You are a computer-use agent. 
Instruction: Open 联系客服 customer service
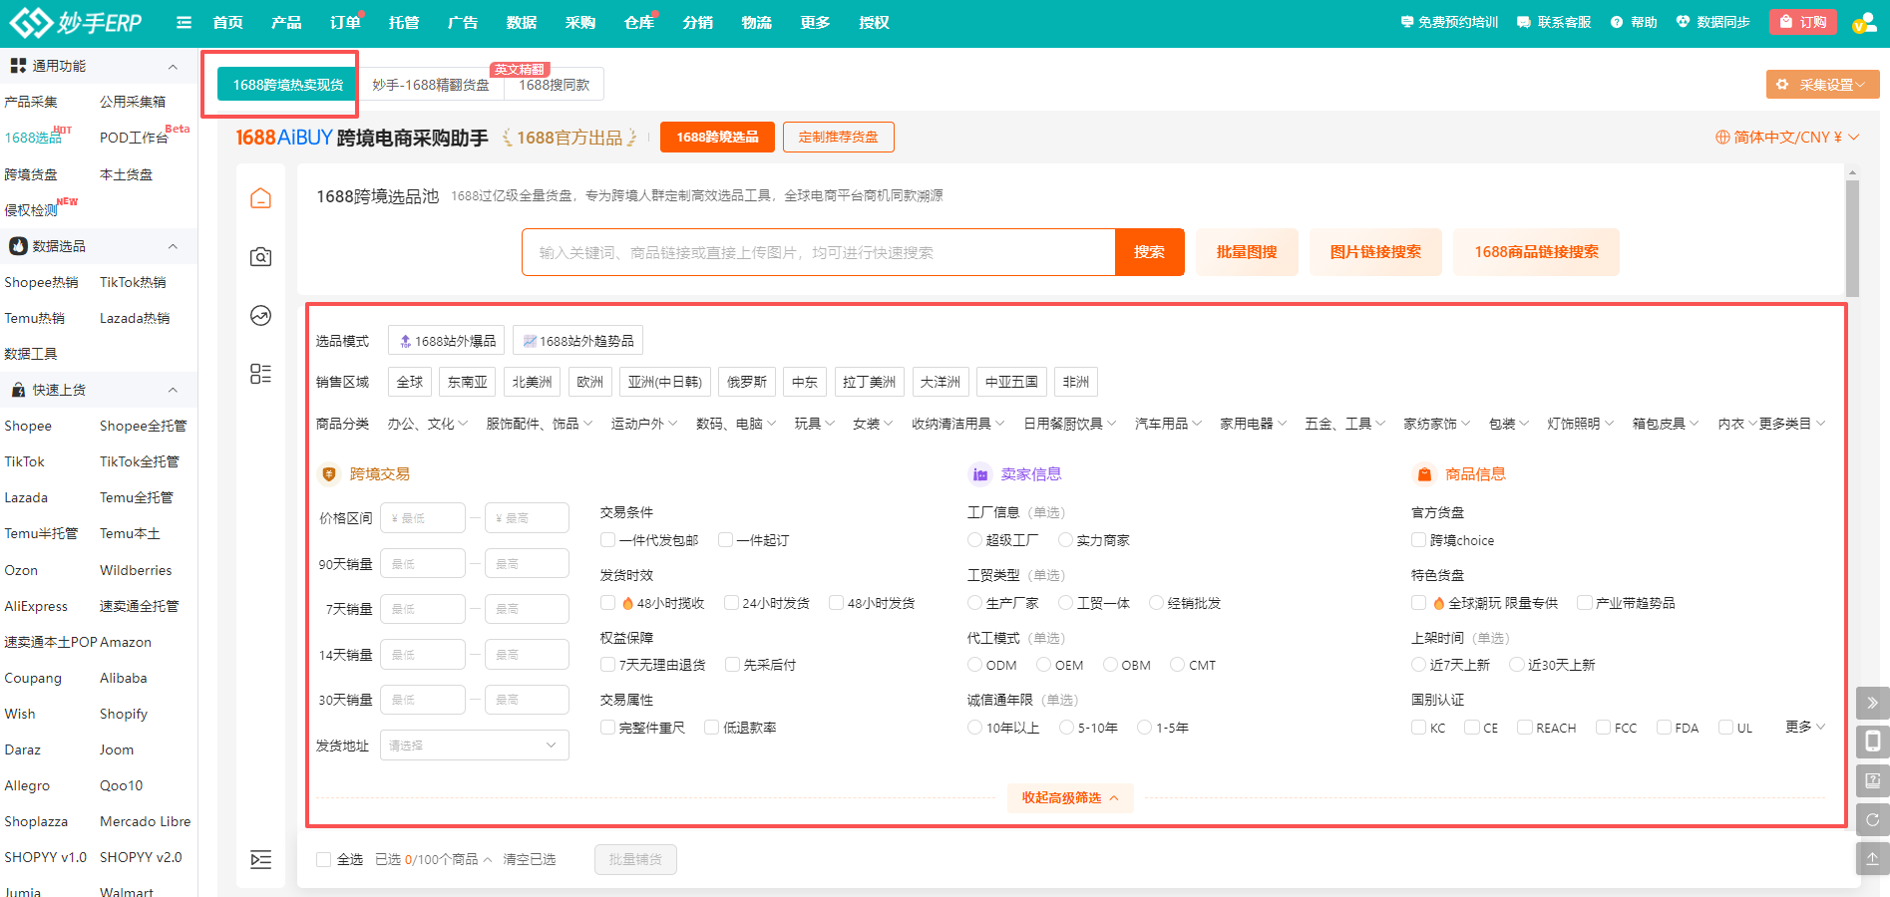(1553, 22)
